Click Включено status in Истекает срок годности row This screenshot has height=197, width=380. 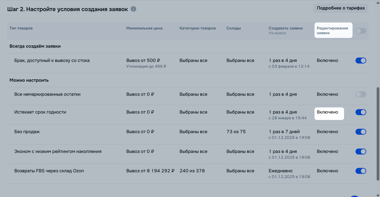[327, 112]
